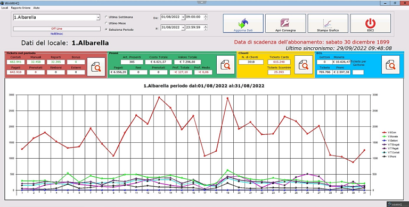Click the V.ECoin red legend entry
Viewport: 409px width, 207px height.
389,133
